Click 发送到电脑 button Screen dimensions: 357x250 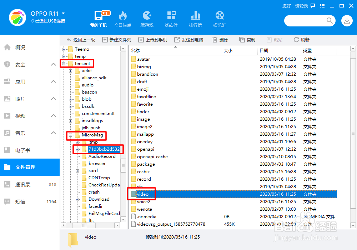(189, 40)
